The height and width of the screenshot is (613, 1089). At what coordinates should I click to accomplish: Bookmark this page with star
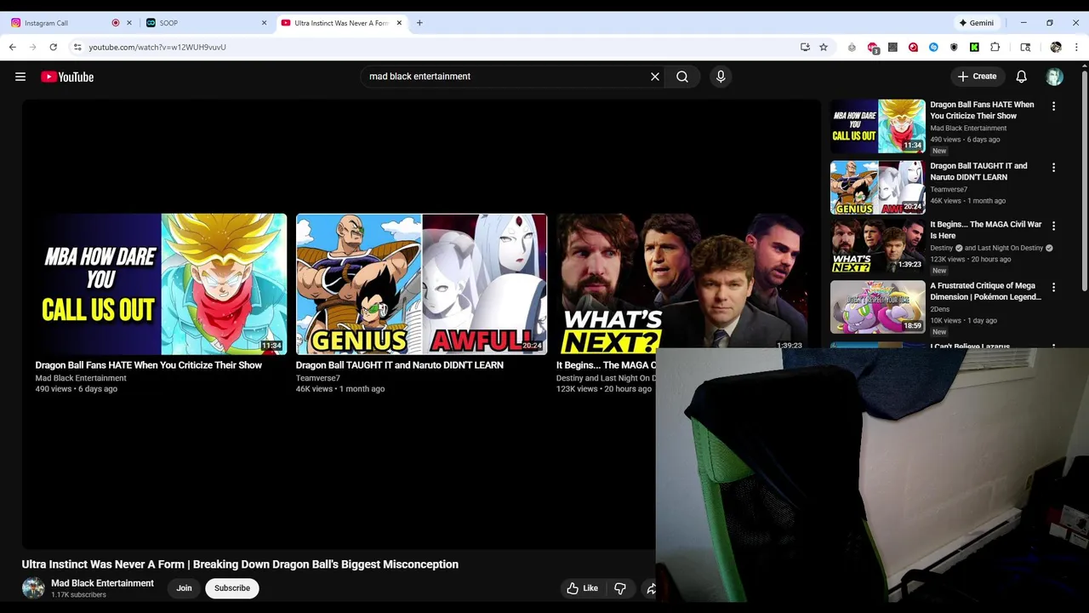click(824, 47)
